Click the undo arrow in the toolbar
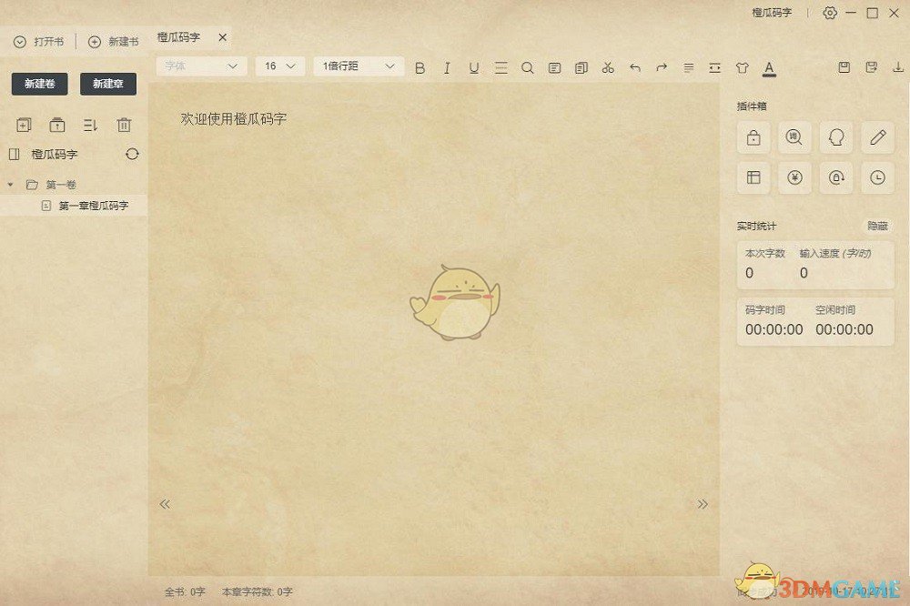The image size is (910, 606). 635,67
